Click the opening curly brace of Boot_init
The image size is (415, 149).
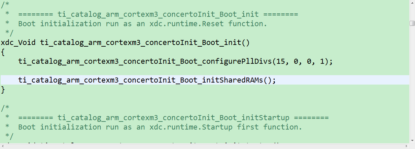click(3, 52)
